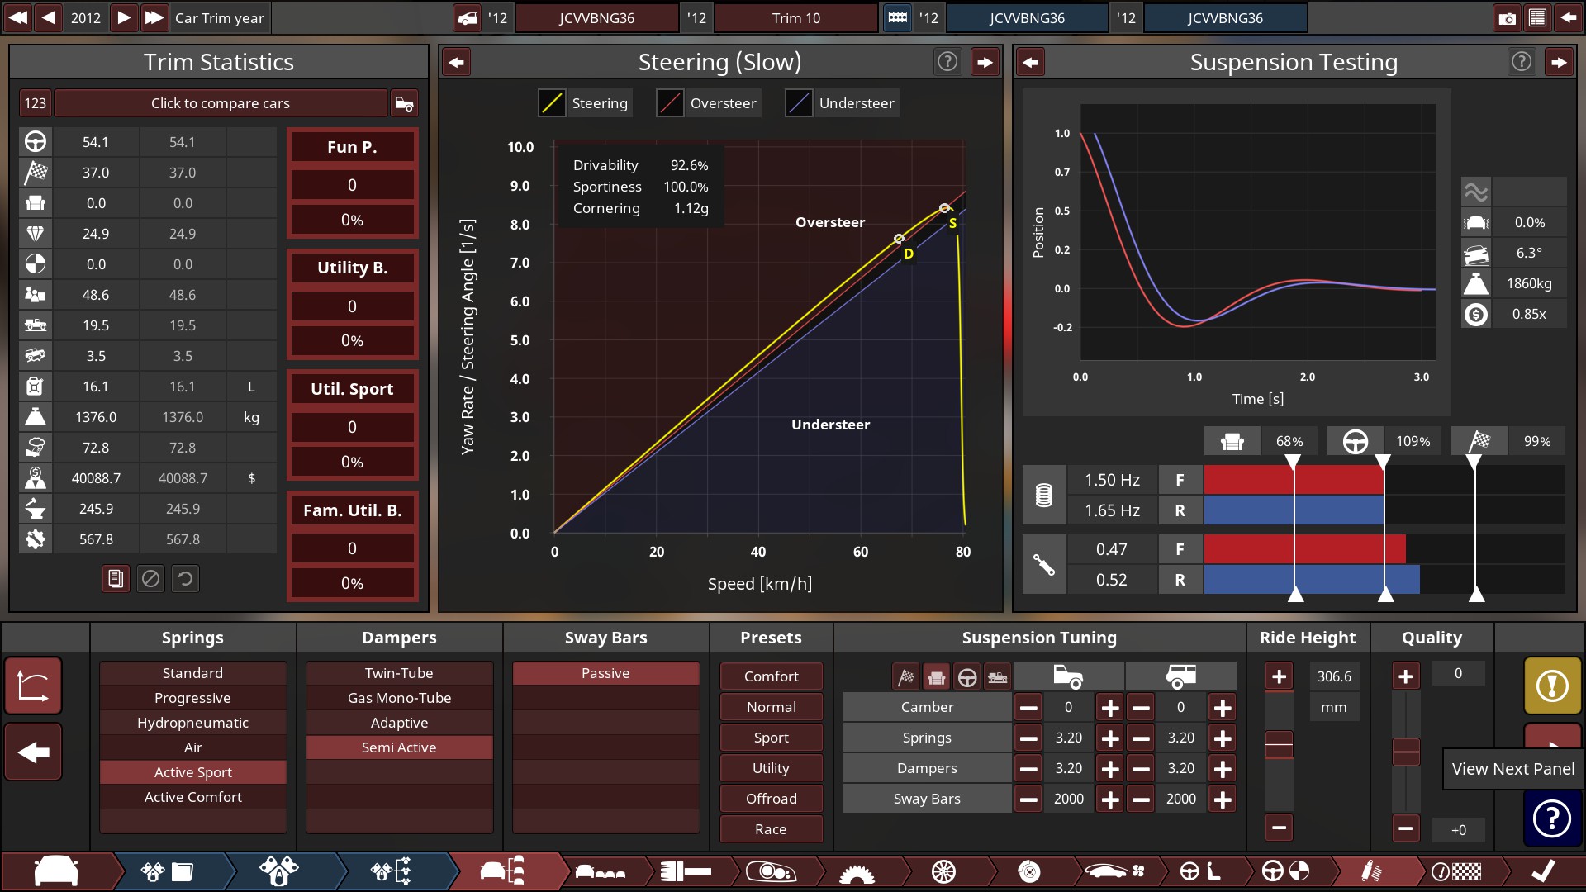Go to previous Suspension Testing panel
Viewport: 1586px width, 892px height.
(1030, 62)
